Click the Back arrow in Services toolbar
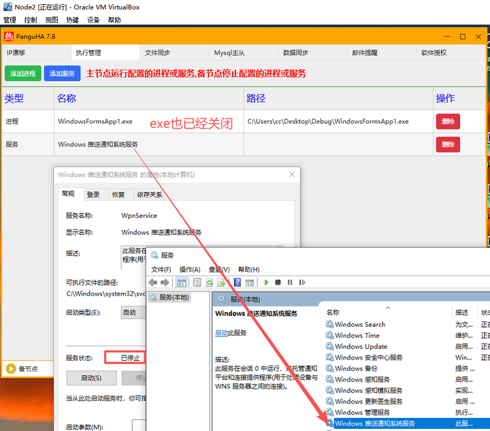Screen dimensions: 490x431 pos(153,283)
